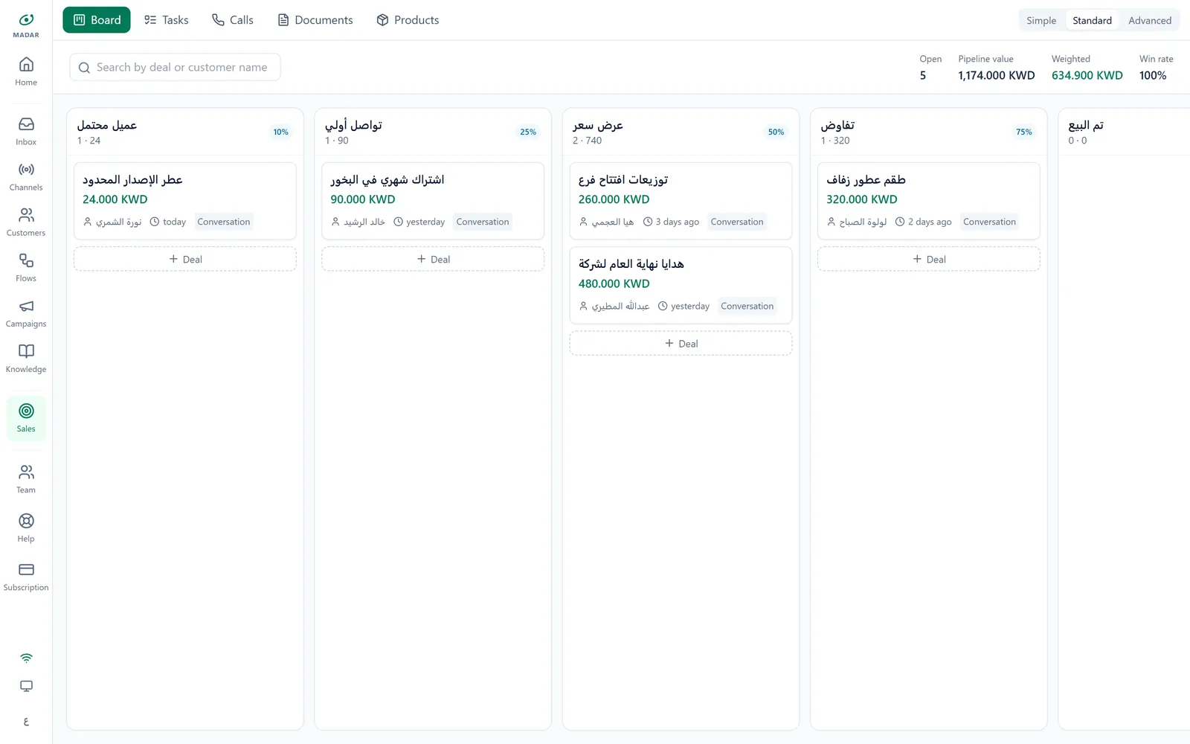The width and height of the screenshot is (1190, 744).
Task: Click the wifi connection status icon
Action: [x=26, y=658]
